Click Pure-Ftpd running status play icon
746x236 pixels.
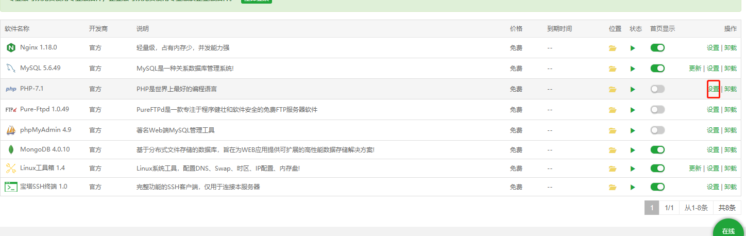[633, 110]
